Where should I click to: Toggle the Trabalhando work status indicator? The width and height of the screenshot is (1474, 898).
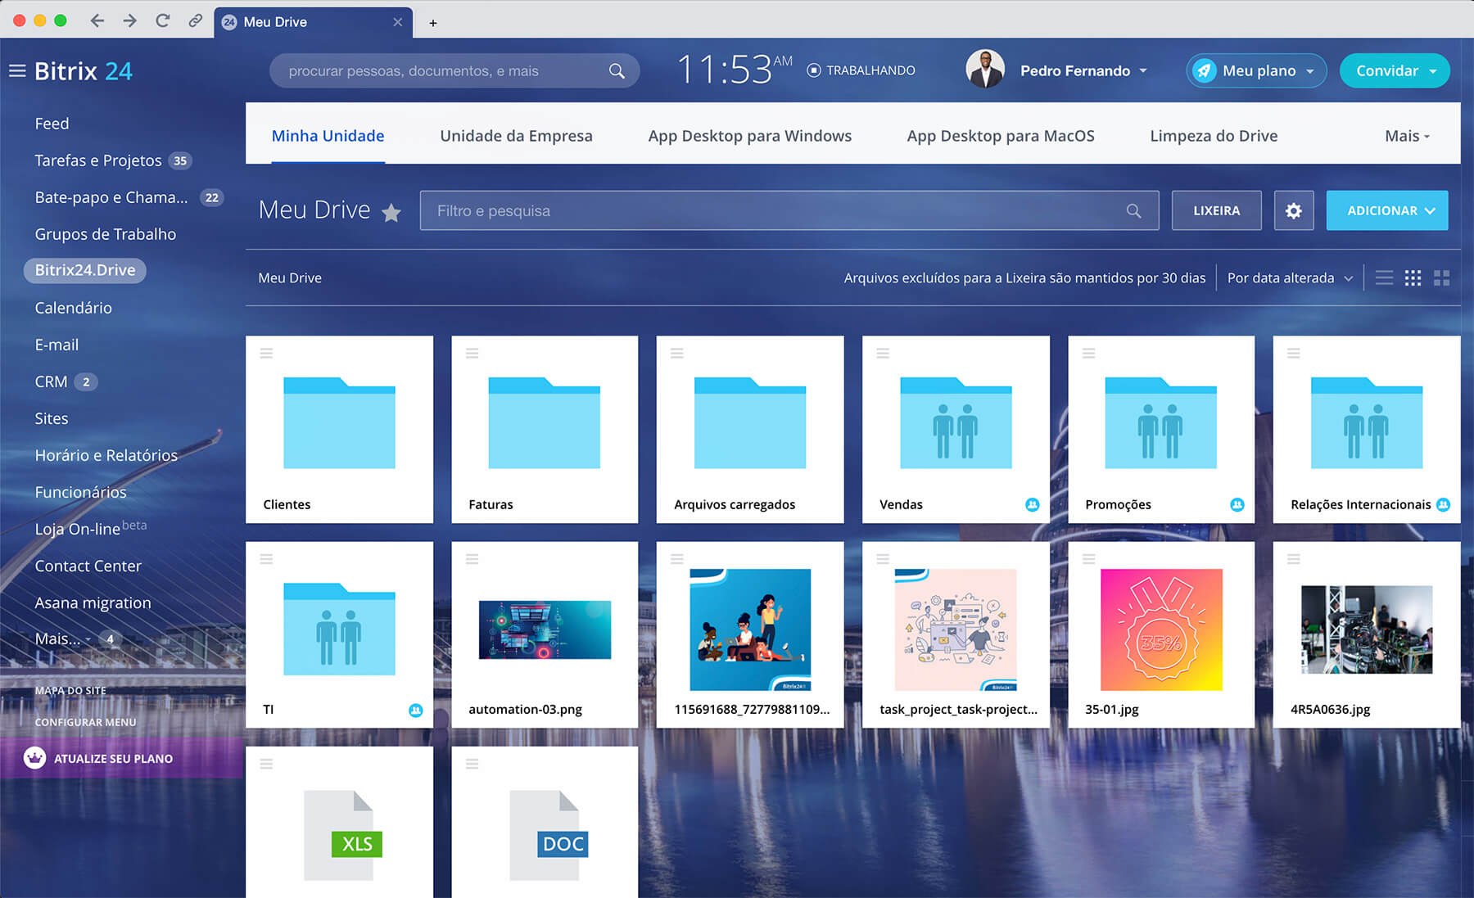click(x=861, y=70)
